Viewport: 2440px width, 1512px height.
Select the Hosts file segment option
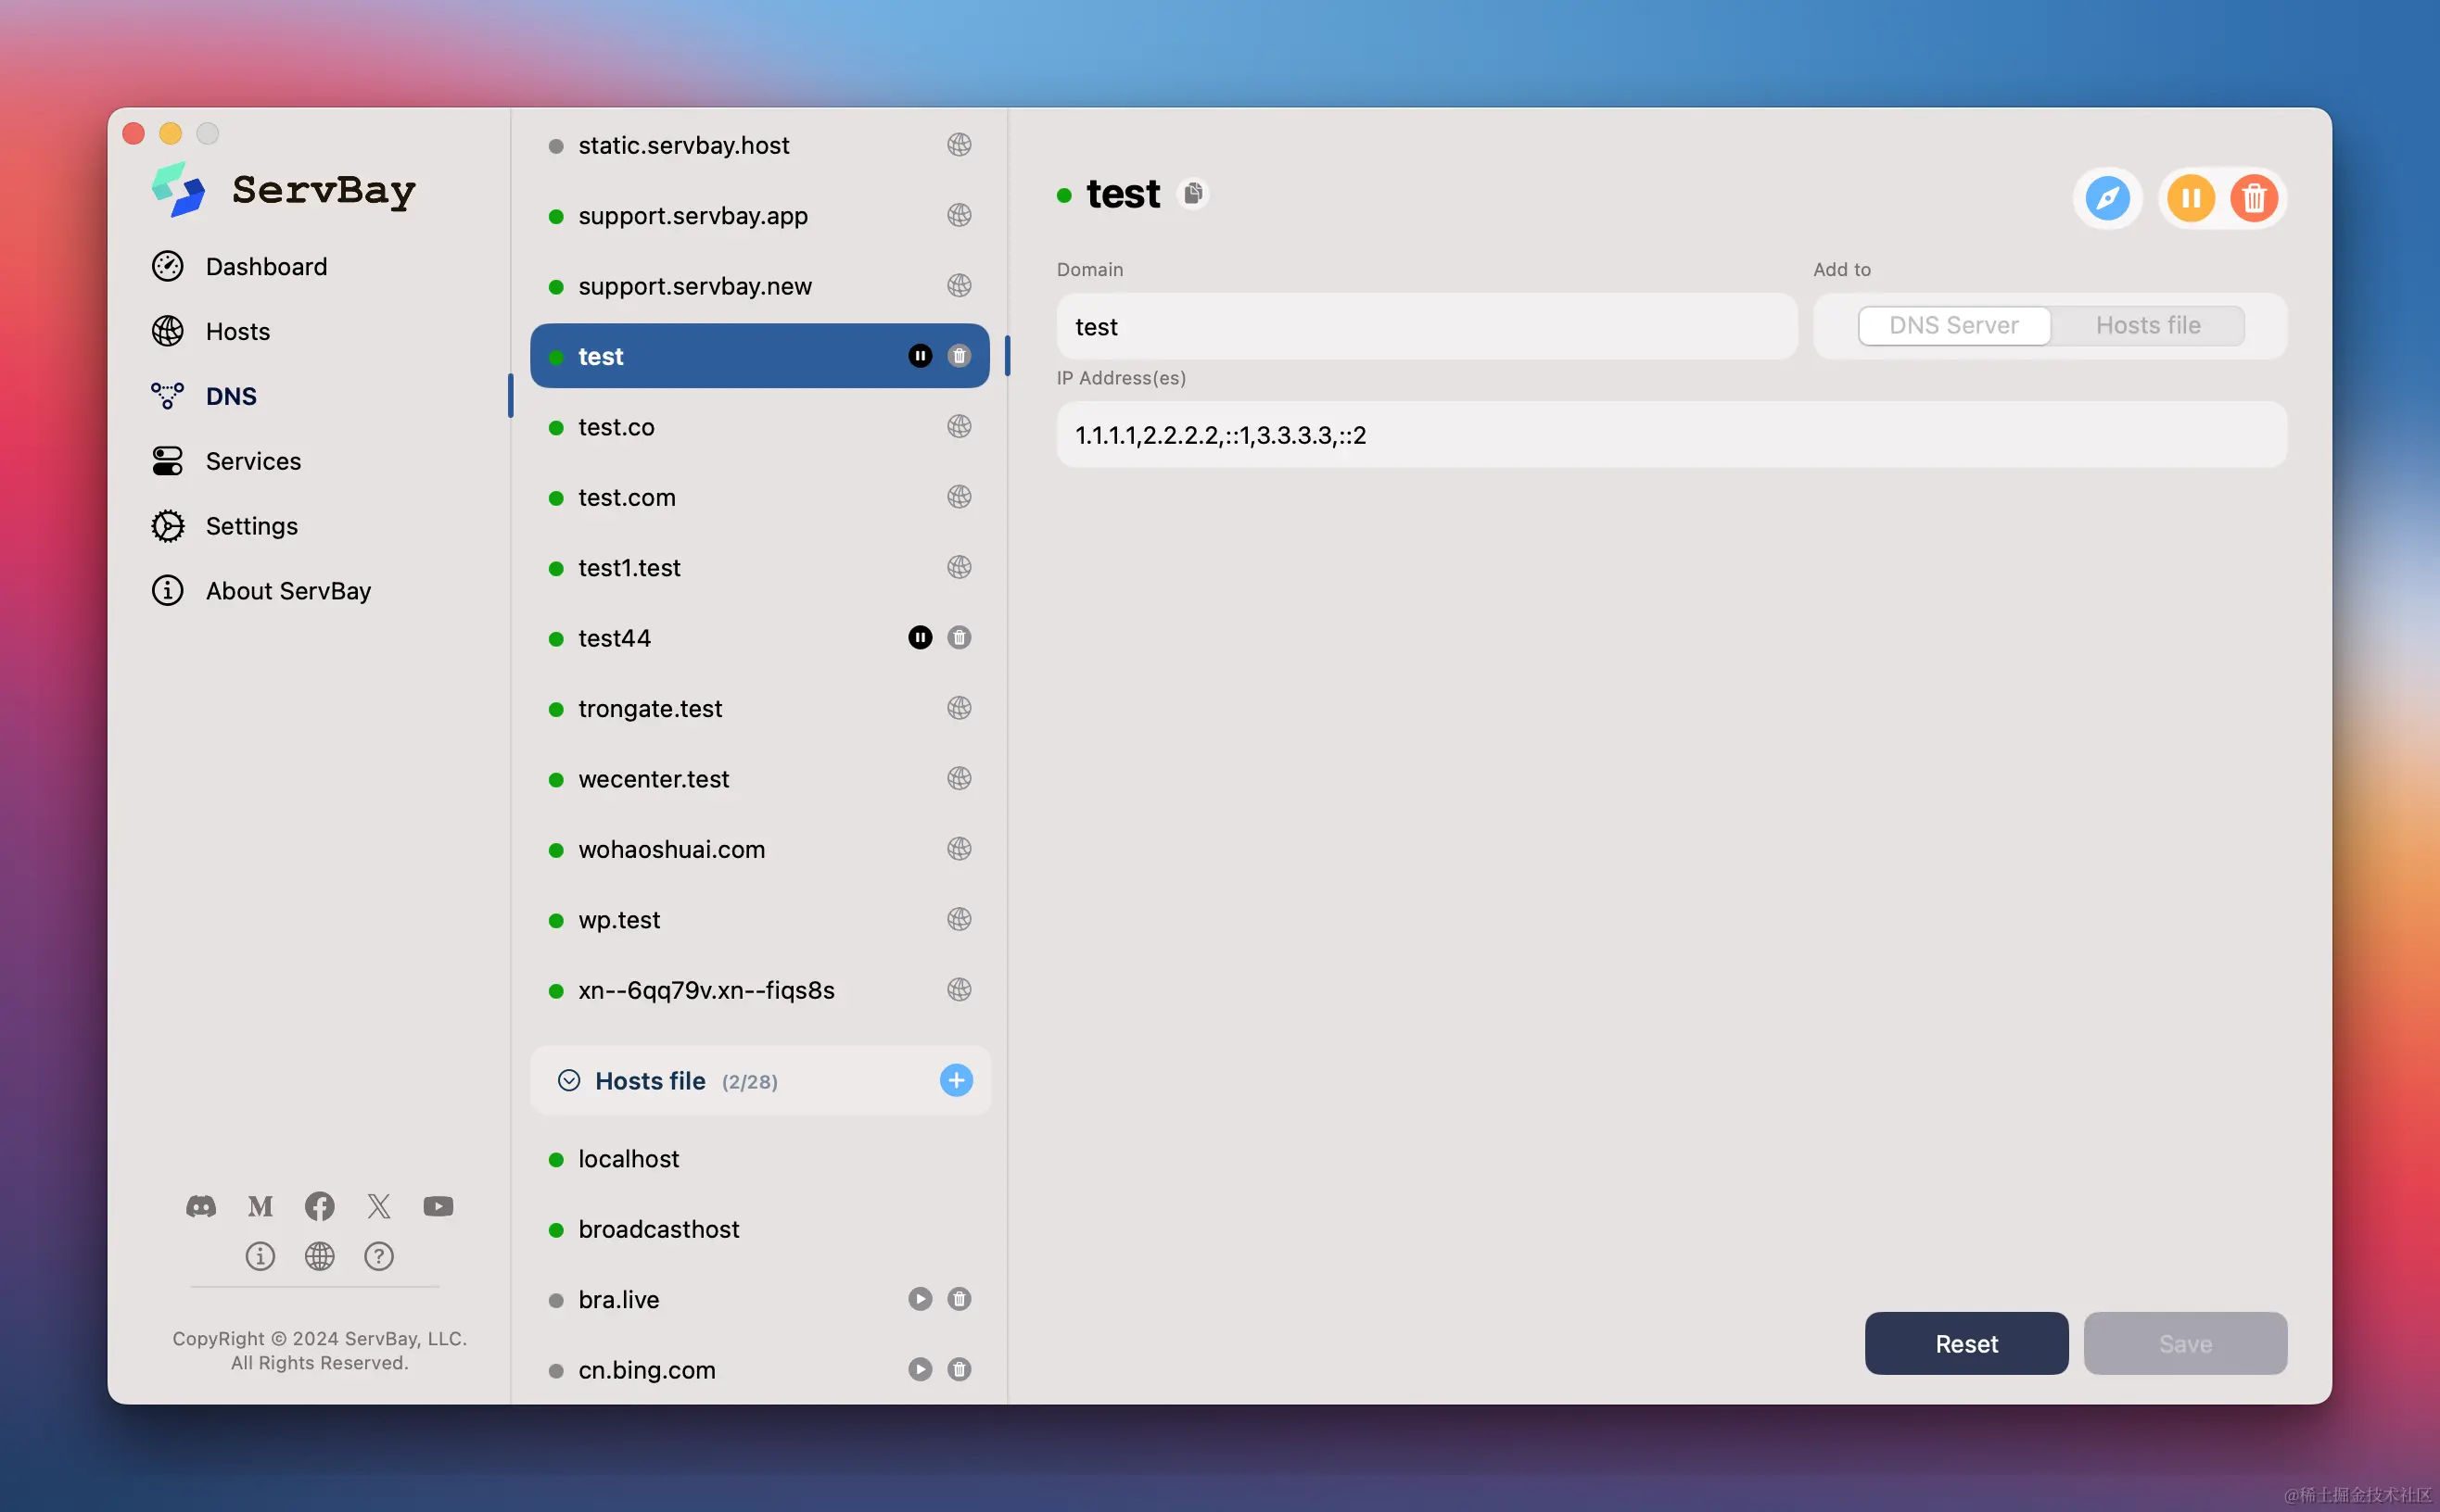click(2147, 326)
